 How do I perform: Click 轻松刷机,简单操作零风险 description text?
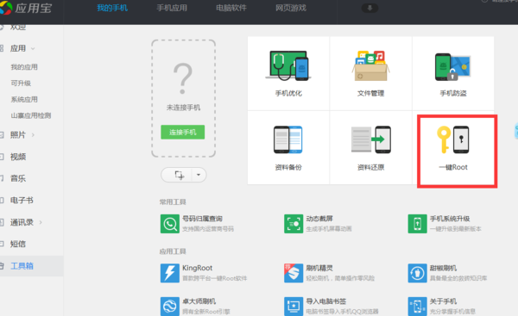coord(340,278)
